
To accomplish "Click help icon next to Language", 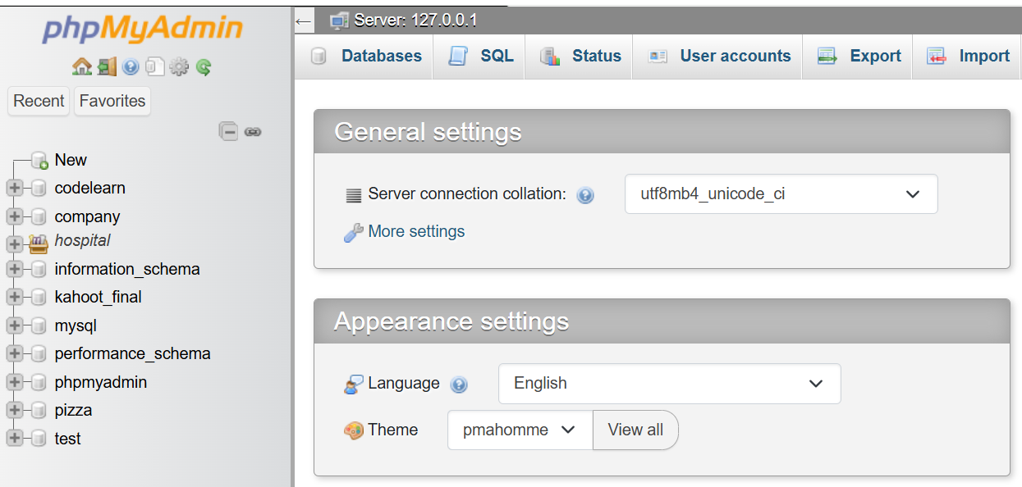I will (x=459, y=385).
